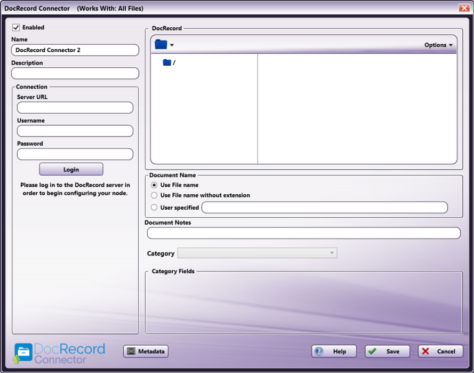Close the DocRecord Connector window
Image resolution: width=474 pixels, height=373 pixels.
pyautogui.click(x=464, y=8)
